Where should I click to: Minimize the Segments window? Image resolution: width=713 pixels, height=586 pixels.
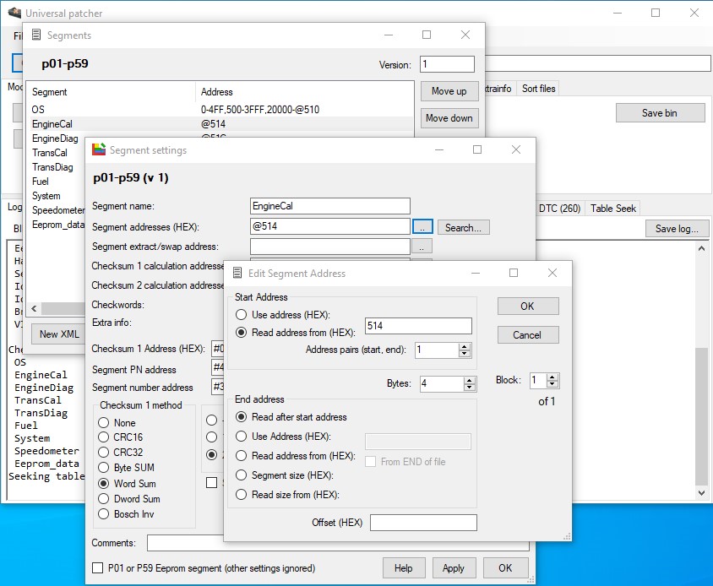[389, 35]
